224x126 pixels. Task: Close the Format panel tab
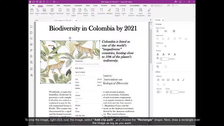163,20
